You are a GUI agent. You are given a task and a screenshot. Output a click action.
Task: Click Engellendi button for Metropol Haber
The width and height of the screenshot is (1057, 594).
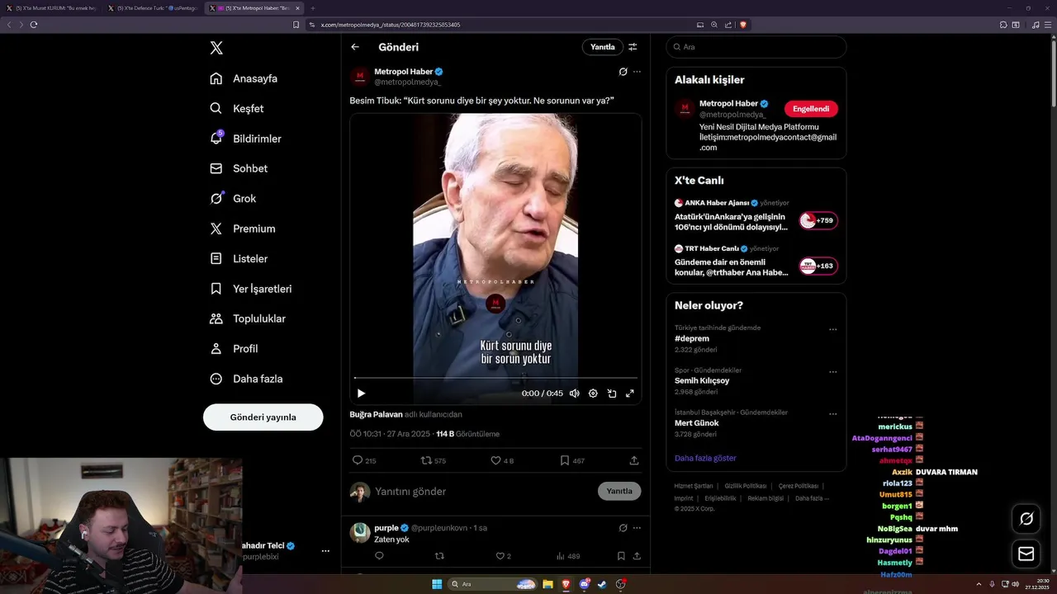[811, 109]
